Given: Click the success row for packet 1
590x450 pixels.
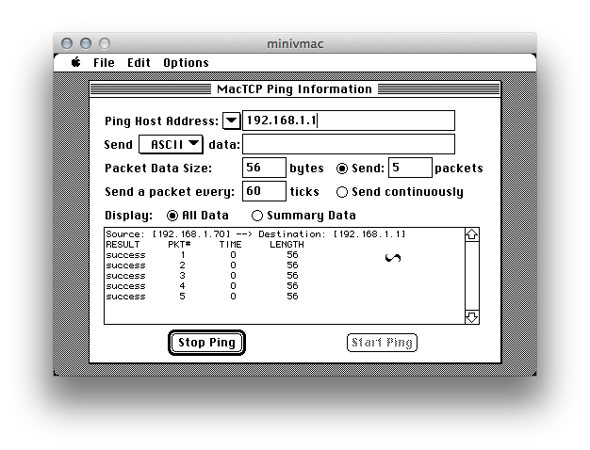Looking at the screenshot, I should pyautogui.click(x=202, y=255).
